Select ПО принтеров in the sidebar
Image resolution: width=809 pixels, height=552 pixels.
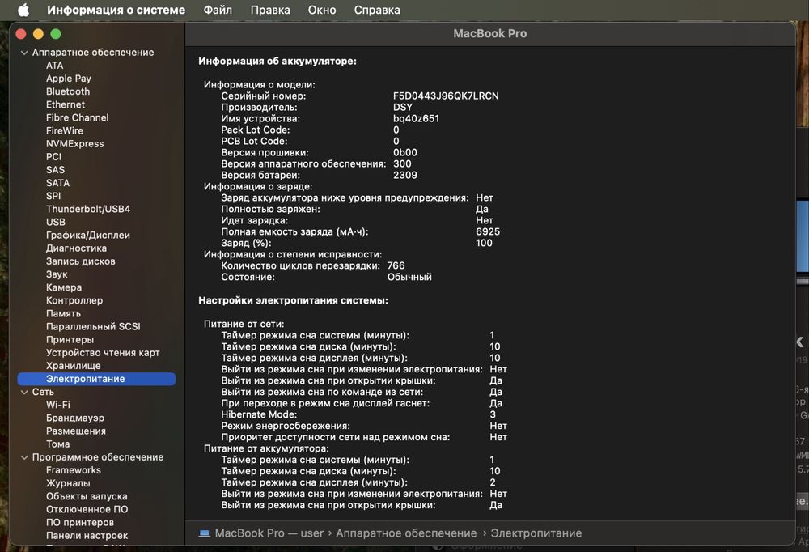point(80,523)
